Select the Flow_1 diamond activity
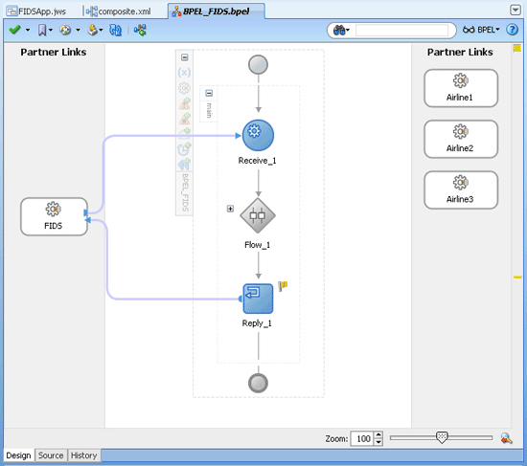 258,215
